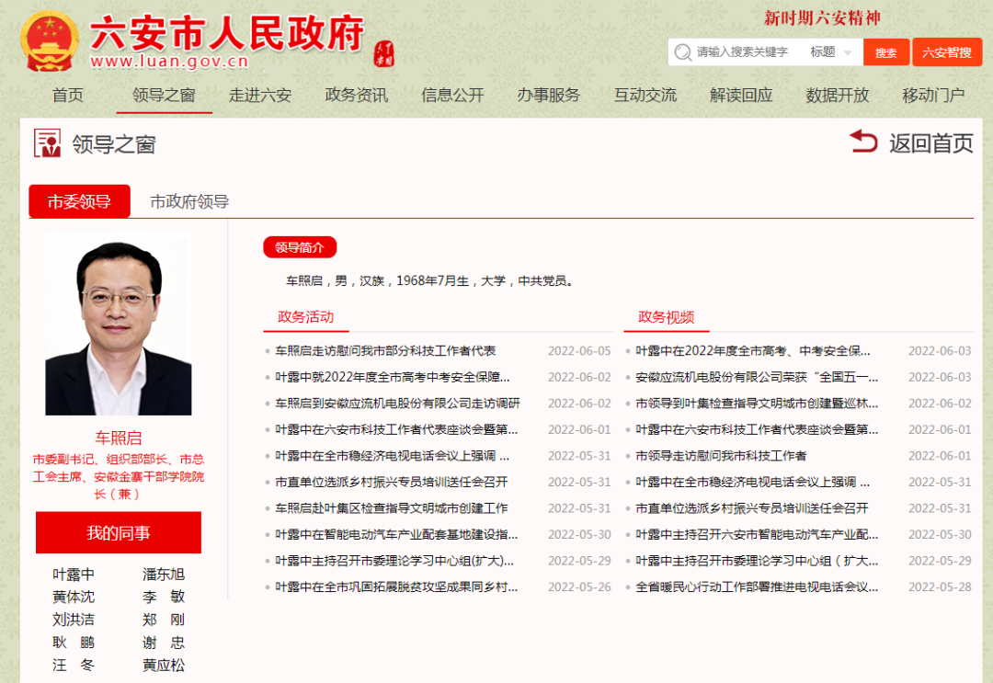The width and height of the screenshot is (993, 683).
Task: Open 六安智搜 smart search
Action: (946, 52)
